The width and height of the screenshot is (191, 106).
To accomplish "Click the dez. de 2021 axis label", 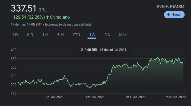I will (136, 97).
